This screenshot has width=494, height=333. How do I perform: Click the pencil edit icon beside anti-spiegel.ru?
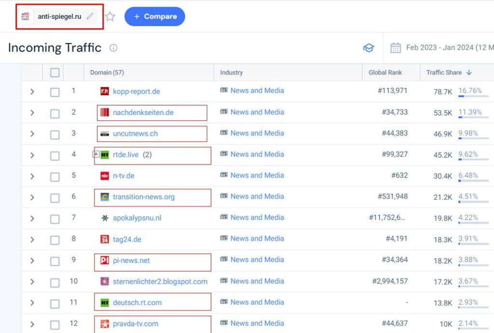[x=90, y=16]
